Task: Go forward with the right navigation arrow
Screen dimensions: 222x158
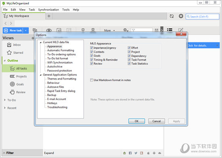Action: click(11, 23)
